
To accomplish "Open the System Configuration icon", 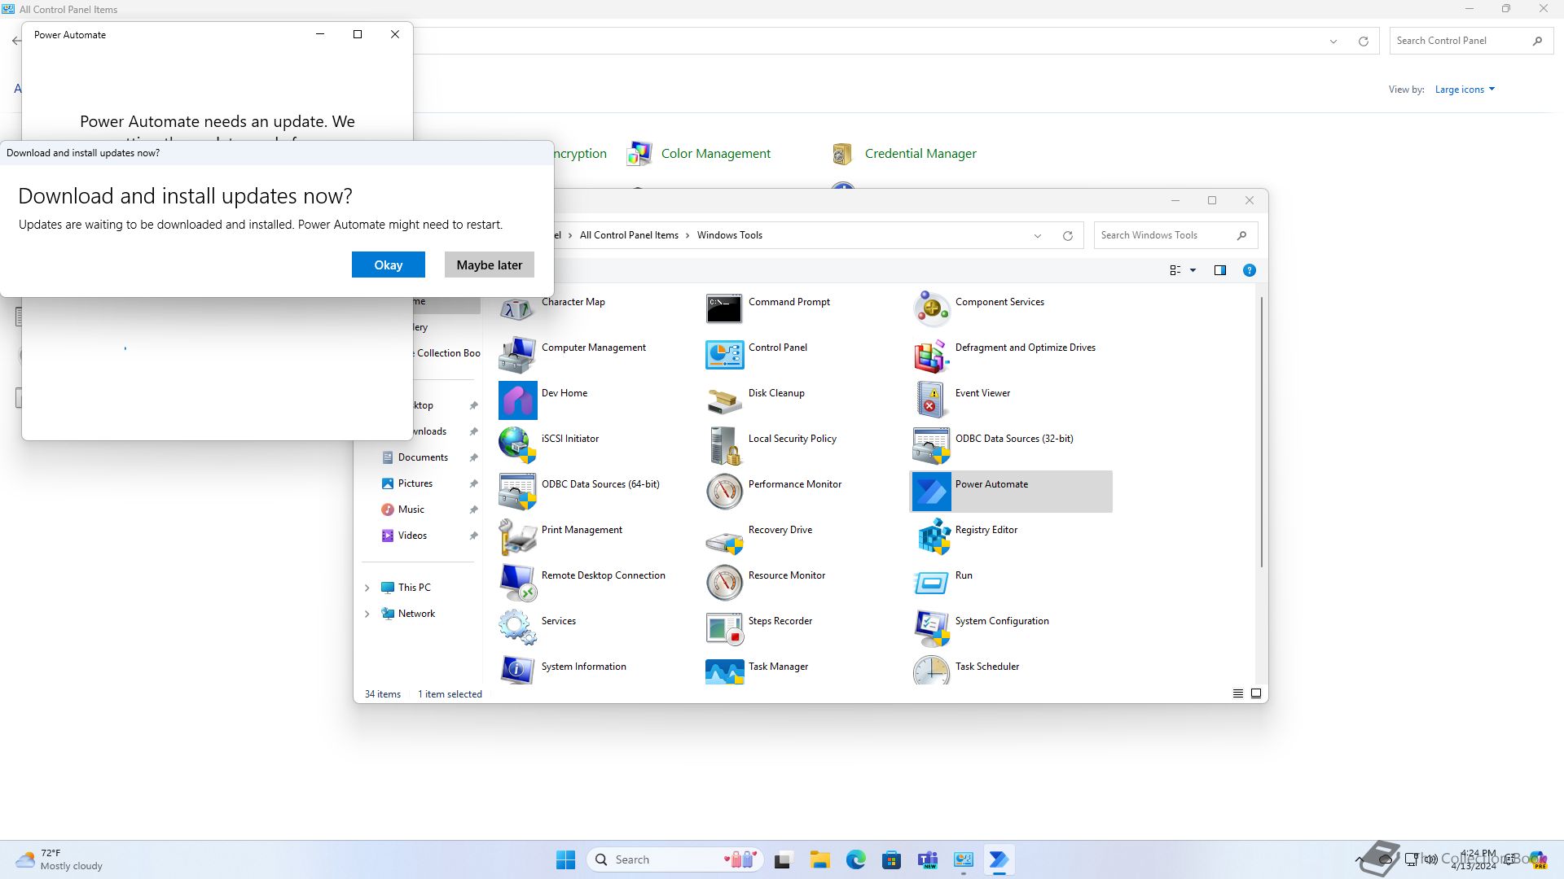I will 931,628.
